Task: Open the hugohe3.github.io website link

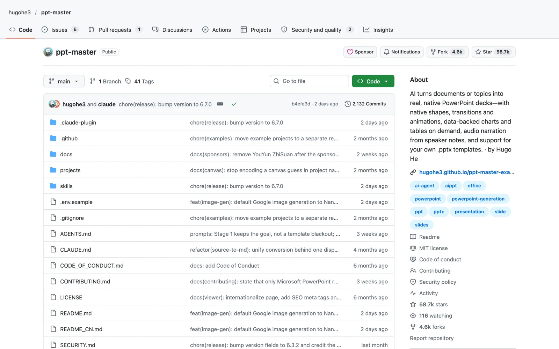Action: point(466,172)
